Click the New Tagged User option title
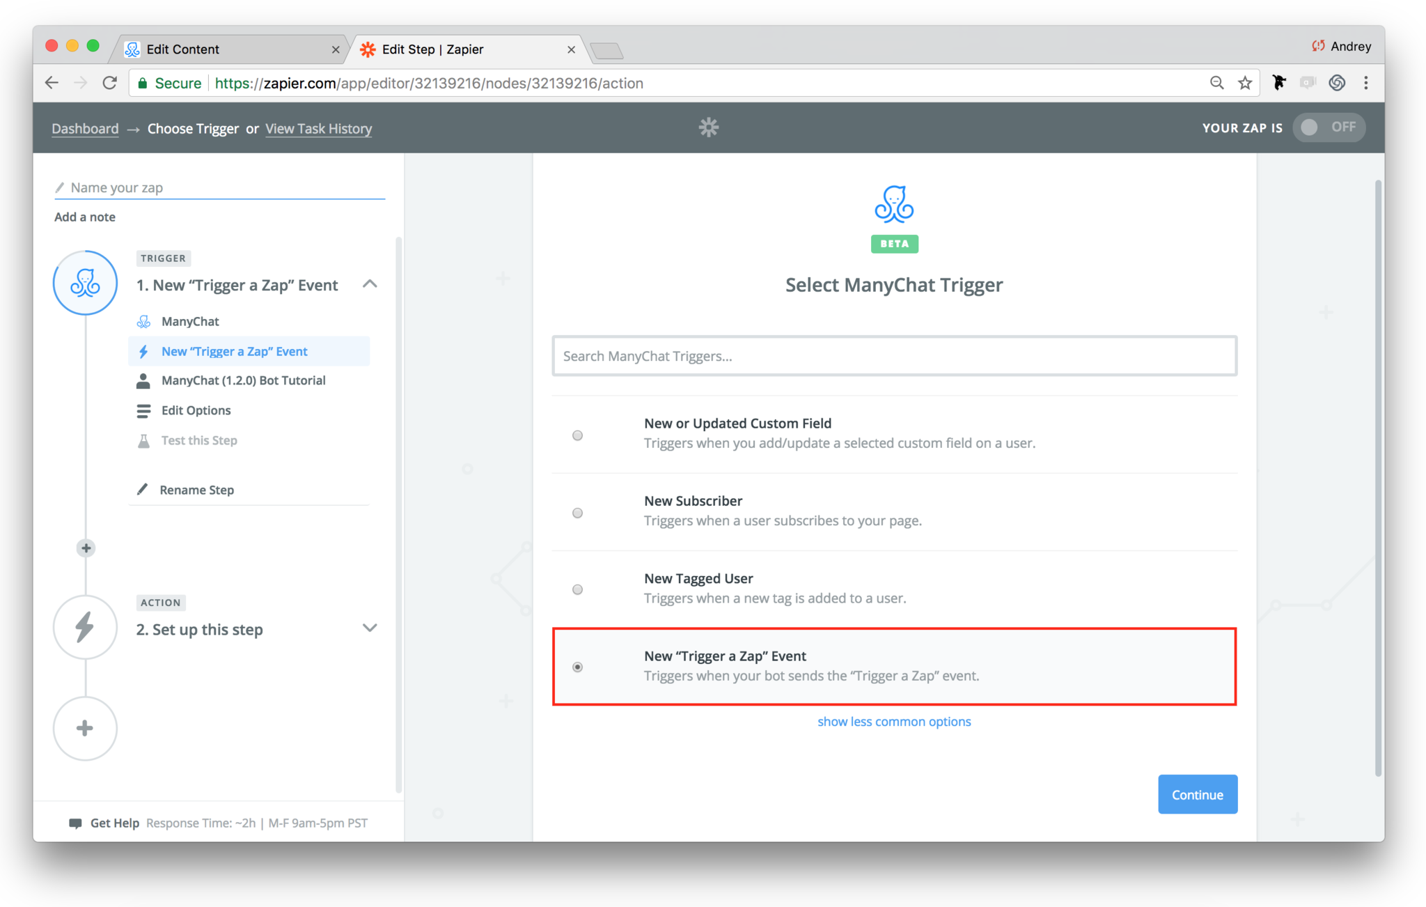1426x907 pixels. click(698, 578)
